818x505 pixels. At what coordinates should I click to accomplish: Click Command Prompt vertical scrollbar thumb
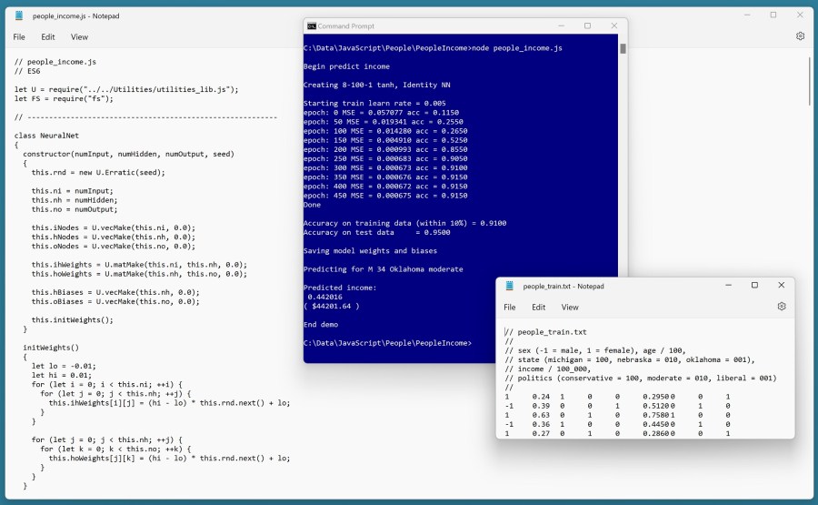[623, 48]
